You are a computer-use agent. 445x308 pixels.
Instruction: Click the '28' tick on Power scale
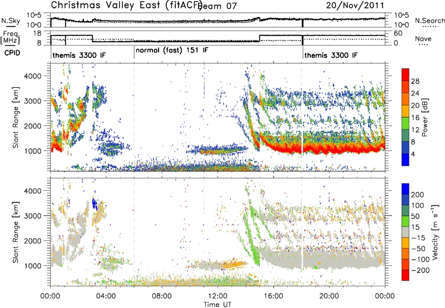pyautogui.click(x=415, y=81)
